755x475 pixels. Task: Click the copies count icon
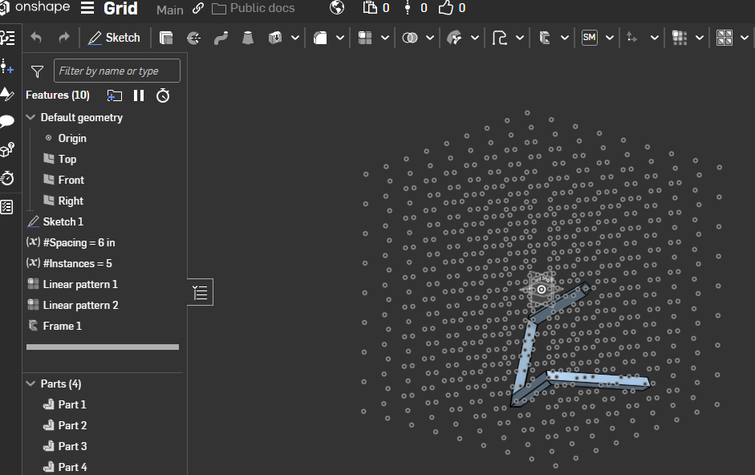pos(370,8)
